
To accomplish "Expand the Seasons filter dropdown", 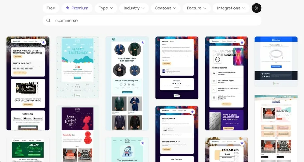I will (166, 8).
